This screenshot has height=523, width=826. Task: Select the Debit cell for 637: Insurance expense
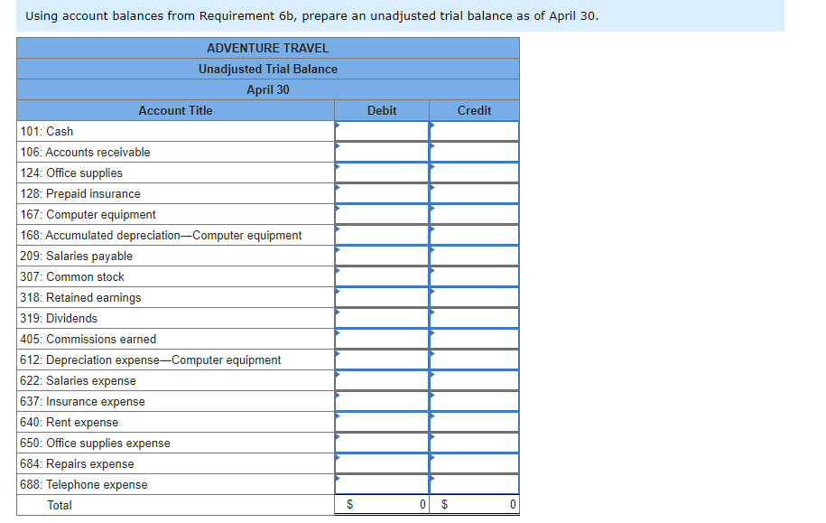tap(381, 401)
